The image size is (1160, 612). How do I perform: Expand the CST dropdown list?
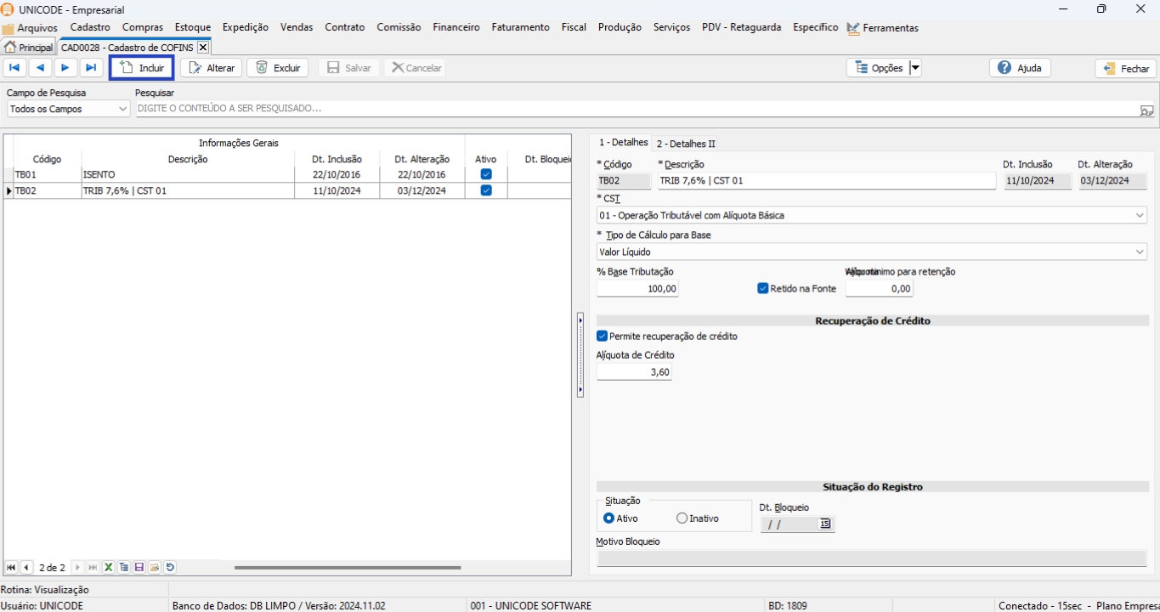pyautogui.click(x=1140, y=216)
